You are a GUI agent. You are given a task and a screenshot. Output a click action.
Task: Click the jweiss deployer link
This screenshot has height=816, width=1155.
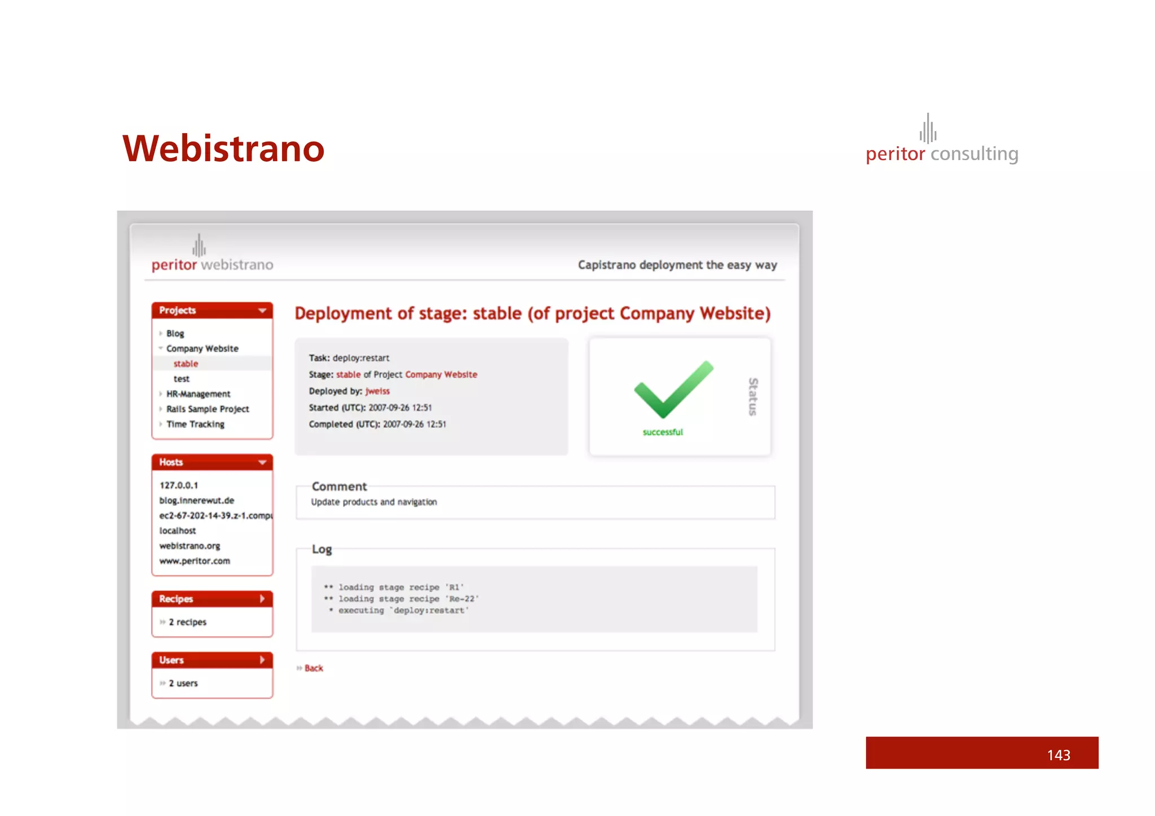[377, 391]
